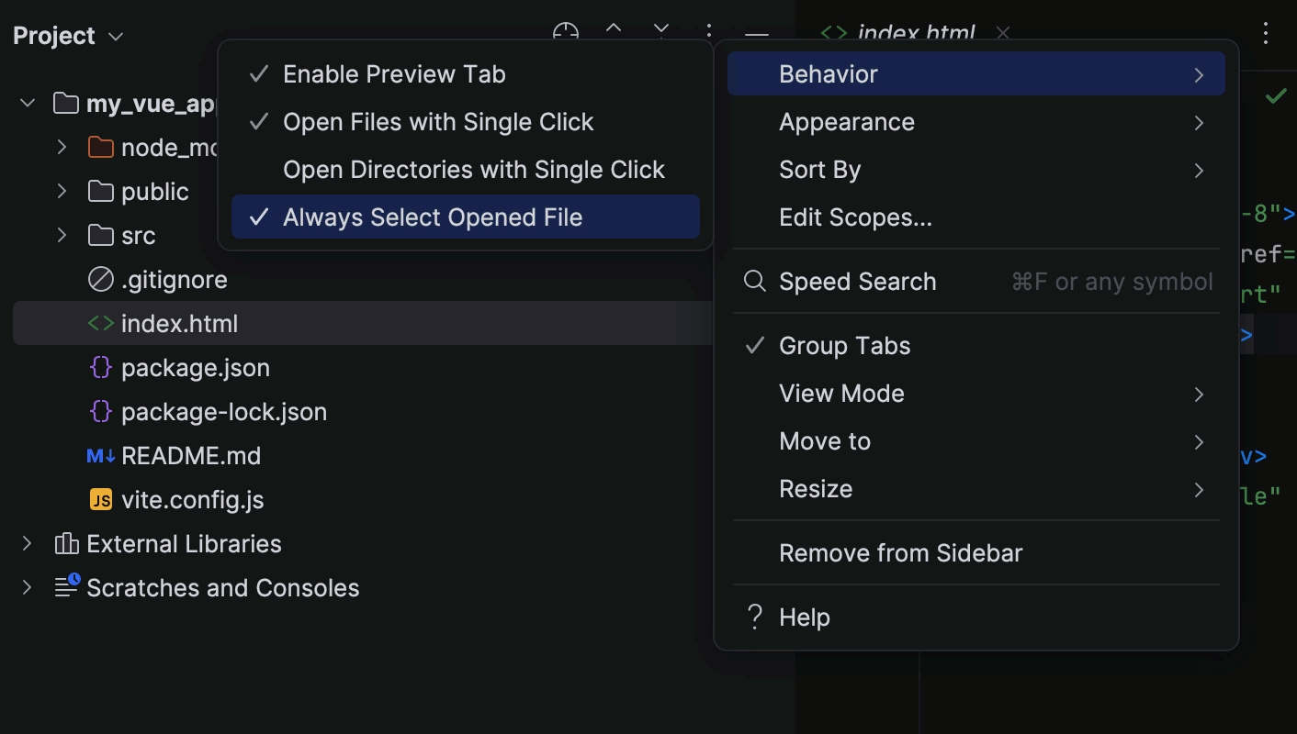The image size is (1297, 734).
Task: Select index.html in the project tree
Action: (x=180, y=323)
